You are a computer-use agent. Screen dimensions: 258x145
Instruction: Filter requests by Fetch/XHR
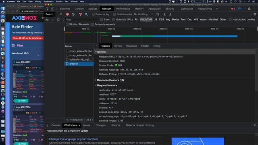pos(146,20)
